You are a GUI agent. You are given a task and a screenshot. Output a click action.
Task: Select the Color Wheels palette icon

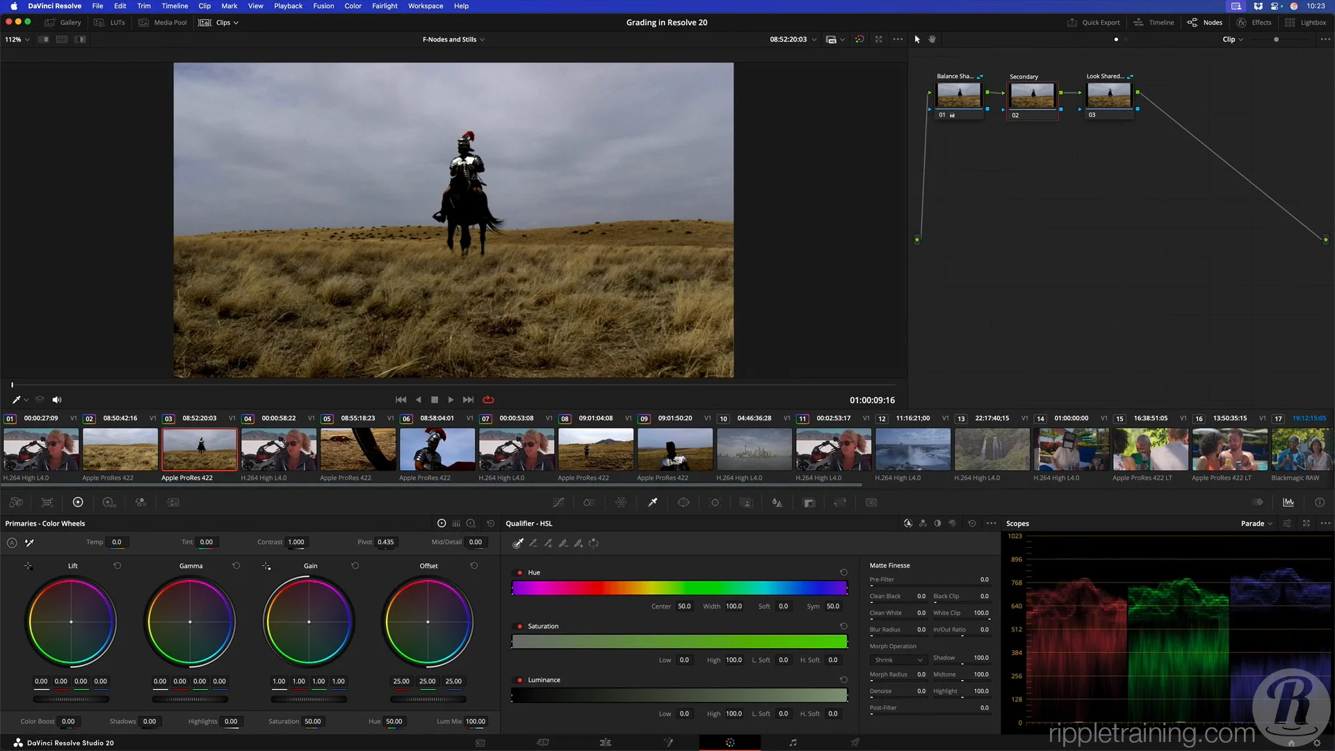[78, 502]
